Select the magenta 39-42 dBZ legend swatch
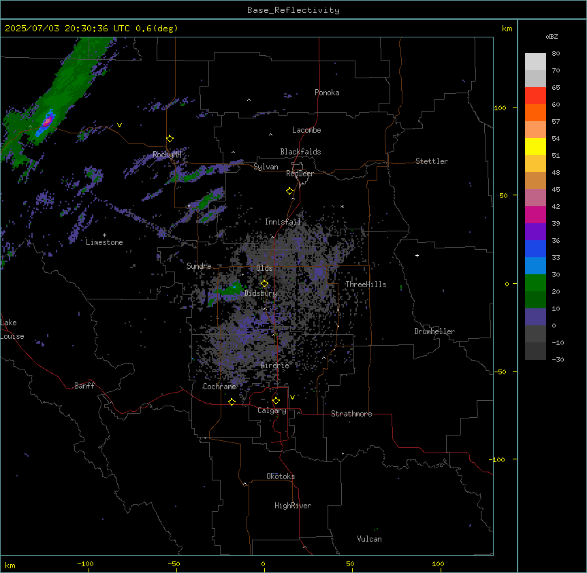The height and width of the screenshot is (573, 587). coord(535,214)
